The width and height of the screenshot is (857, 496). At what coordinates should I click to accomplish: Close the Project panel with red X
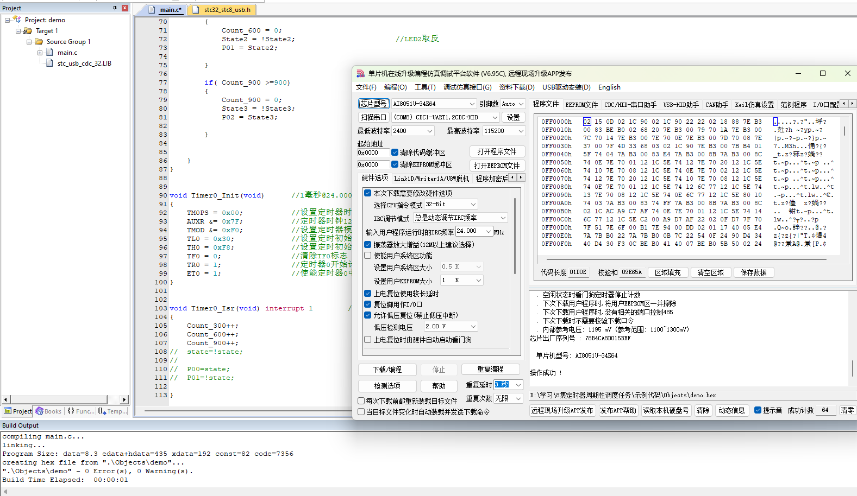pos(124,8)
